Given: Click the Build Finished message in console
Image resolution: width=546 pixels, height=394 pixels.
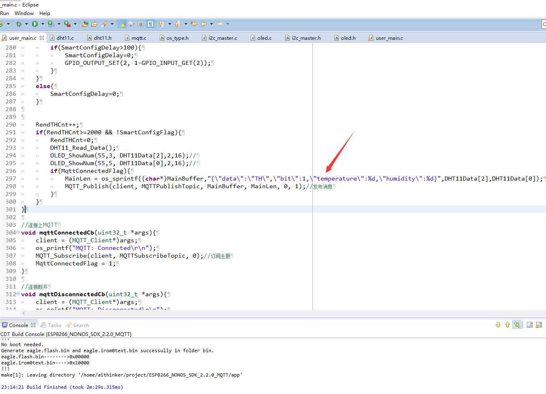Looking at the screenshot, I should click(62, 387).
